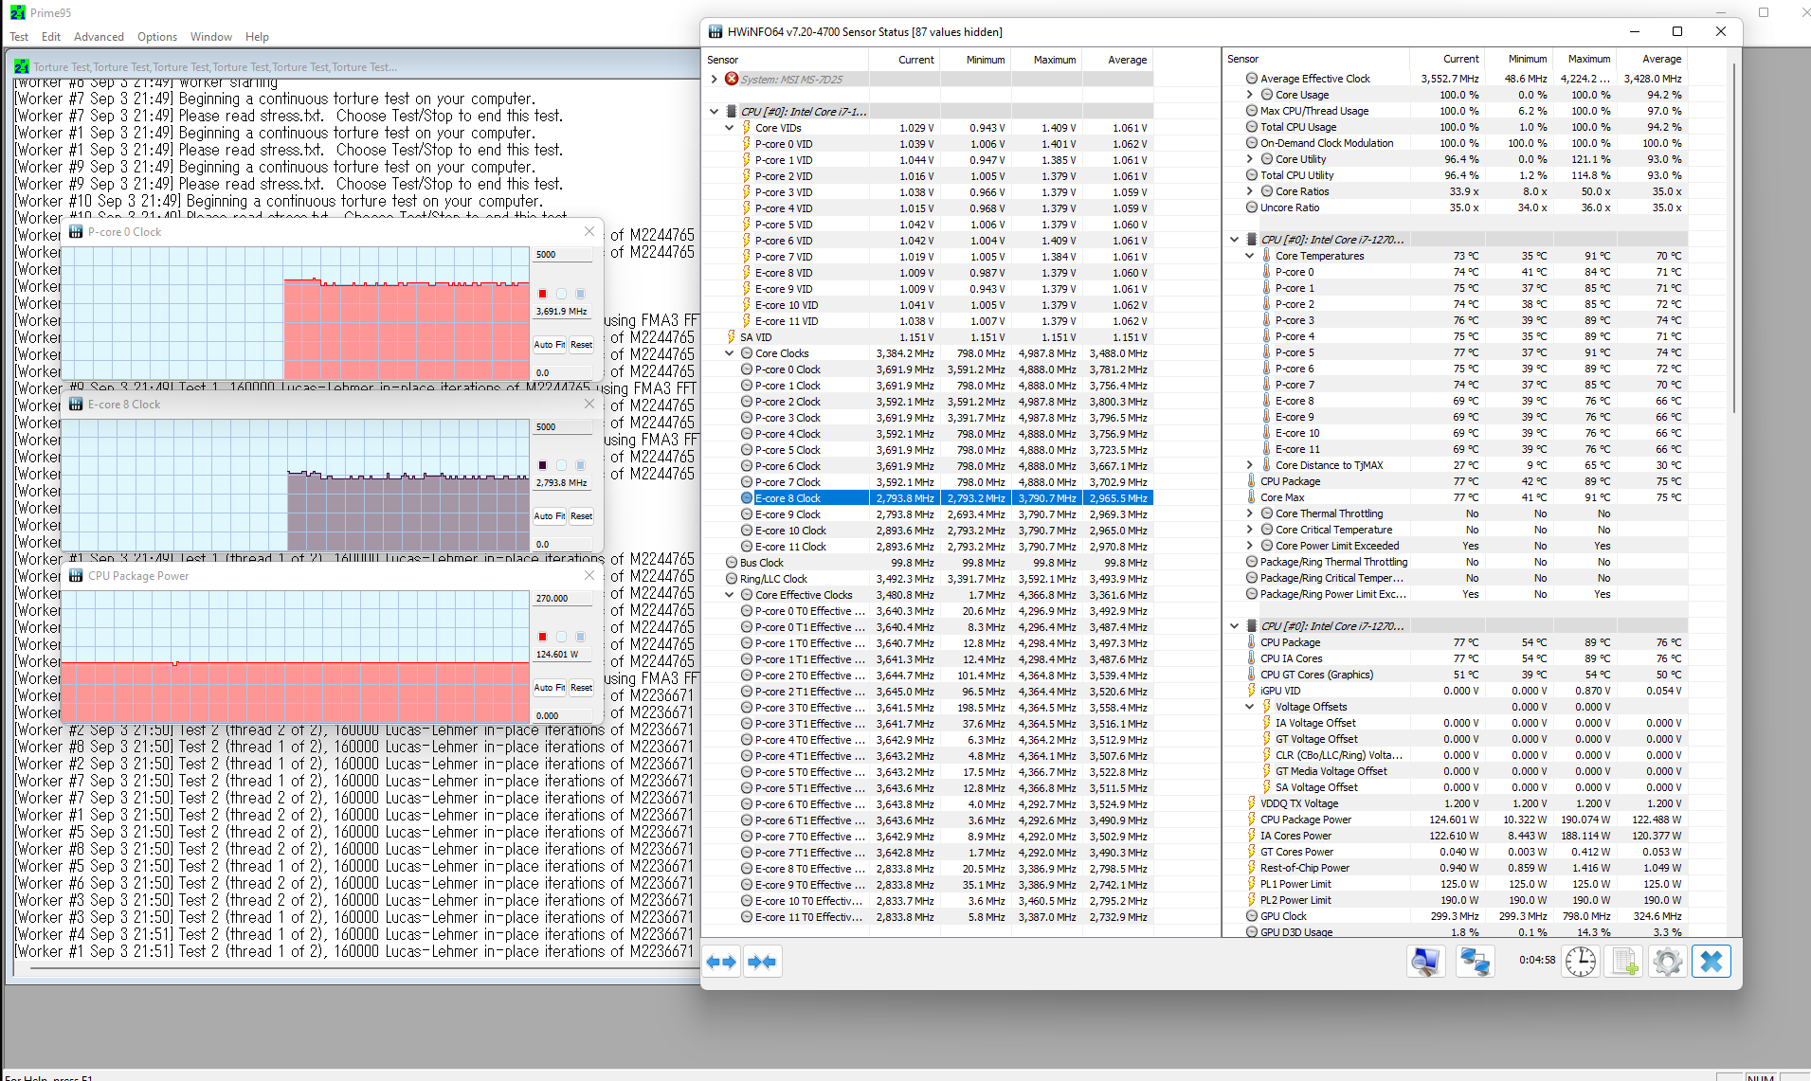Open the Advanced menu in Prime95

tap(99, 37)
